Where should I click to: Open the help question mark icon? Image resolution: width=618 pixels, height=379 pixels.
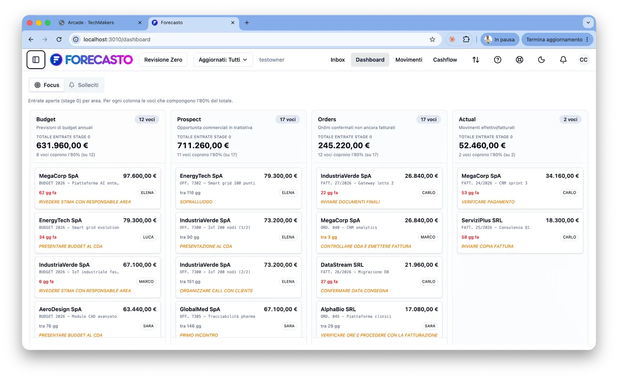pos(498,60)
